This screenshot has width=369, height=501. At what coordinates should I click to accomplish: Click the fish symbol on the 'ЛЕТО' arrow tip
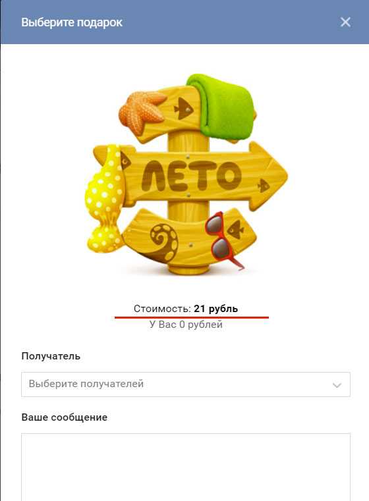264,186
